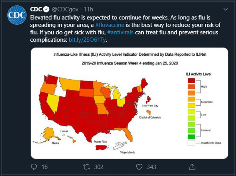Open the @CDCgov handle
The image size is (236, 176).
(65, 9)
